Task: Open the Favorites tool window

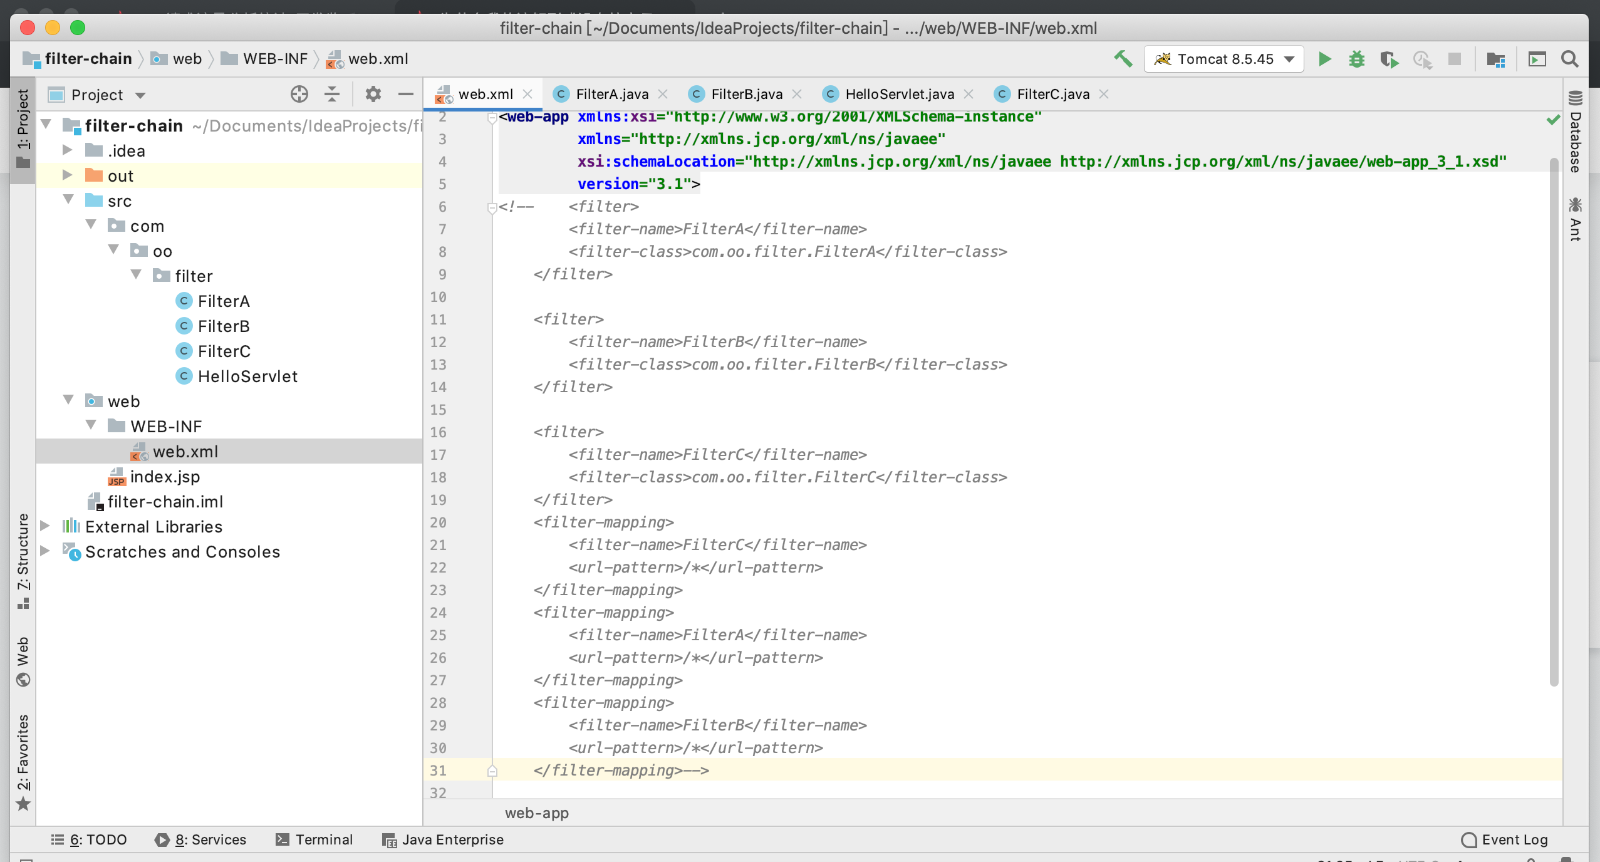Action: coord(23,762)
